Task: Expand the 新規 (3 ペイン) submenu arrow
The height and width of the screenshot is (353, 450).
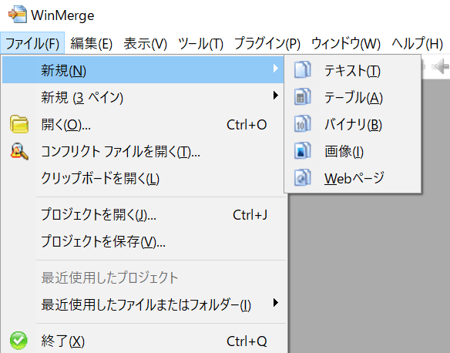Action: pos(276,96)
